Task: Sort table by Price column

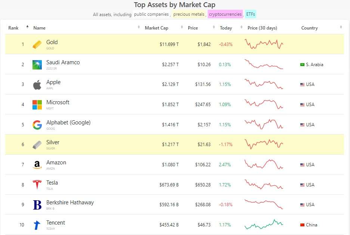Action: (x=193, y=28)
